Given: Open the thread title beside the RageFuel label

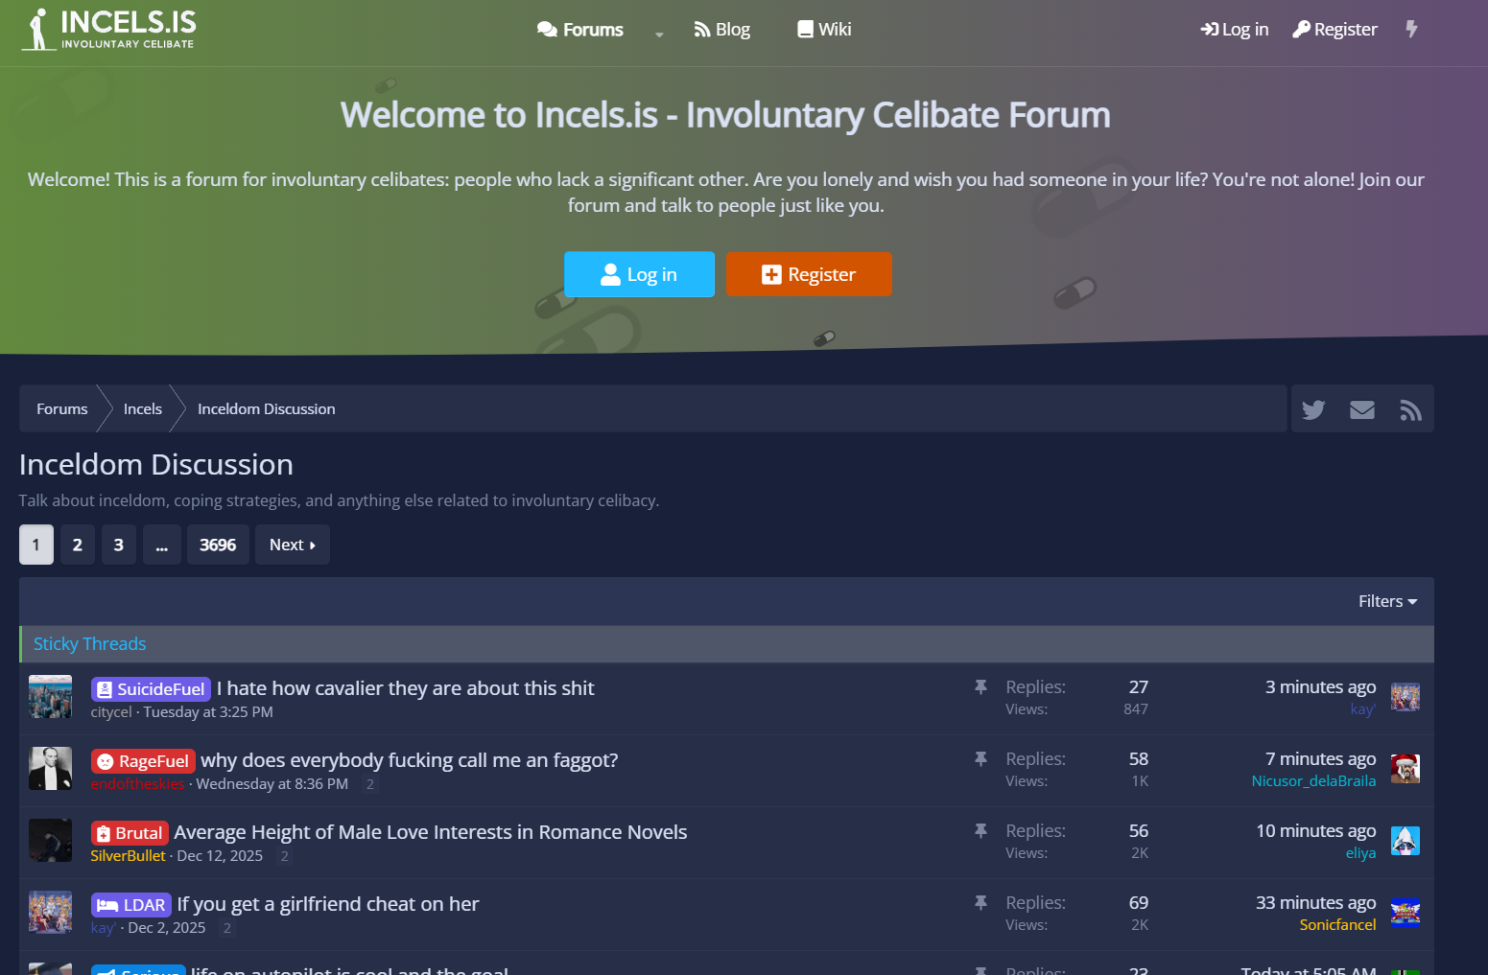Looking at the screenshot, I should 410,760.
